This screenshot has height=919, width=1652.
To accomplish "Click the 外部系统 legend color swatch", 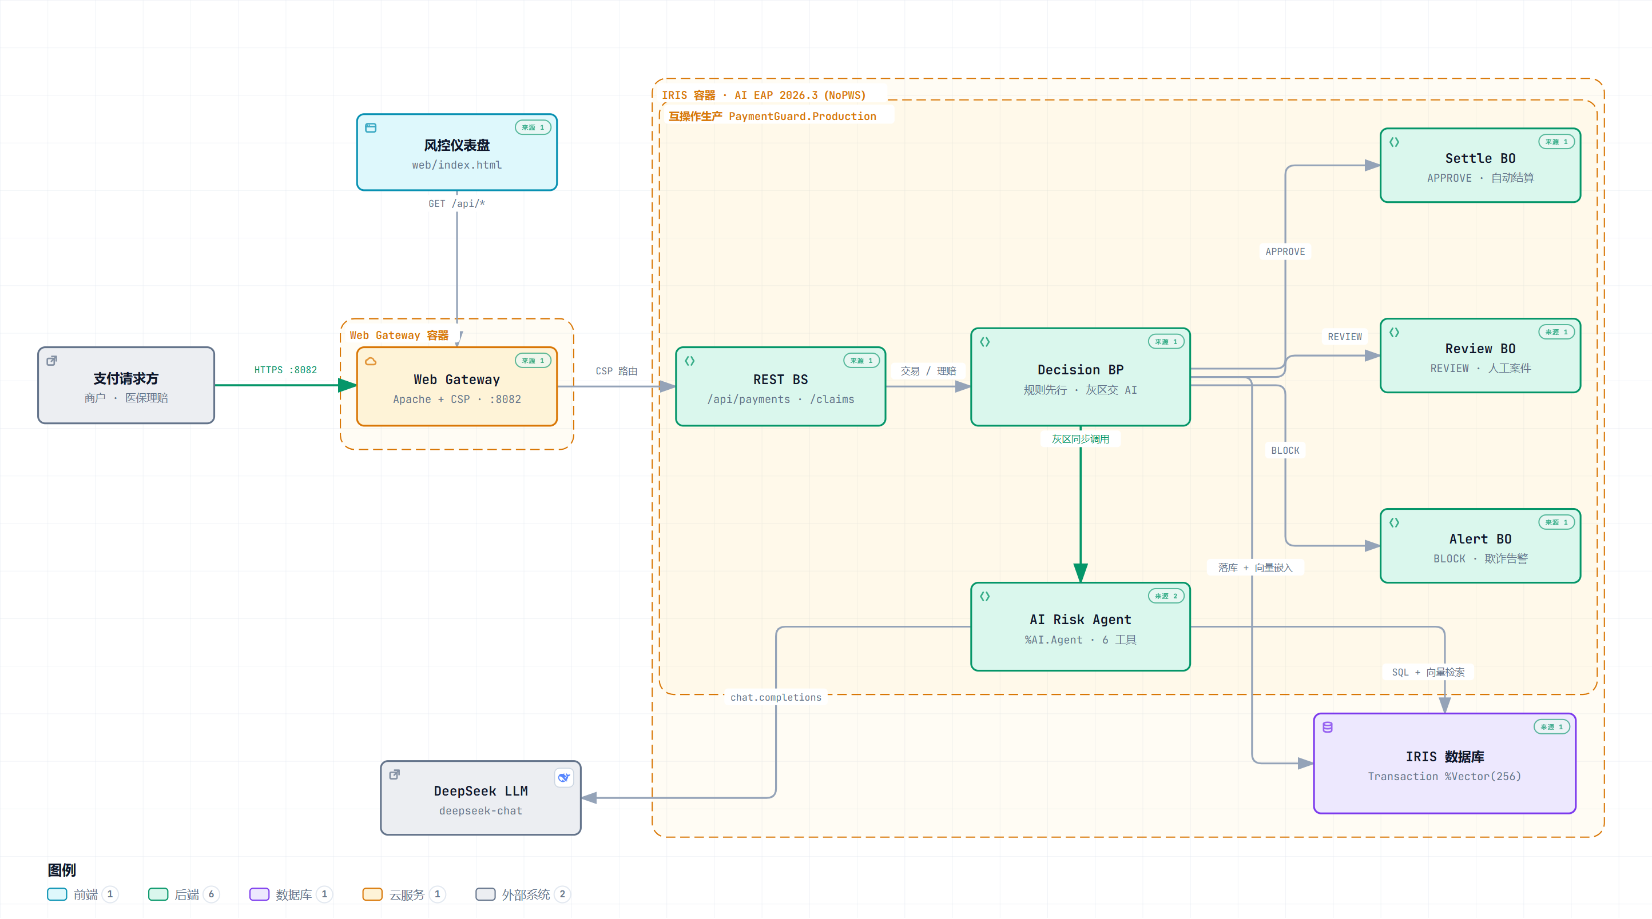I will coord(486,894).
